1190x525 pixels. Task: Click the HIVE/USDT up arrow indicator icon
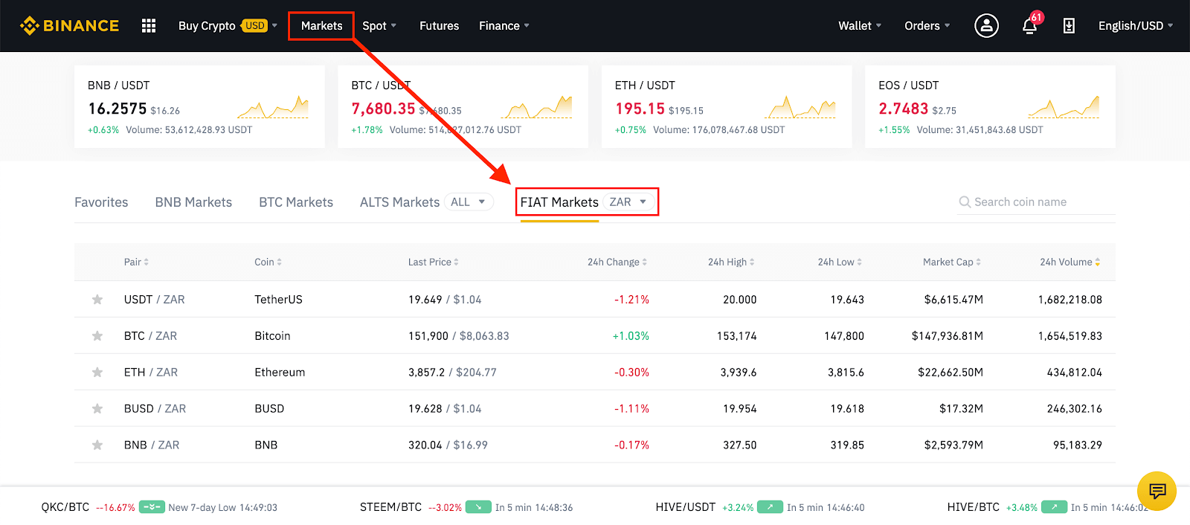tap(770, 508)
